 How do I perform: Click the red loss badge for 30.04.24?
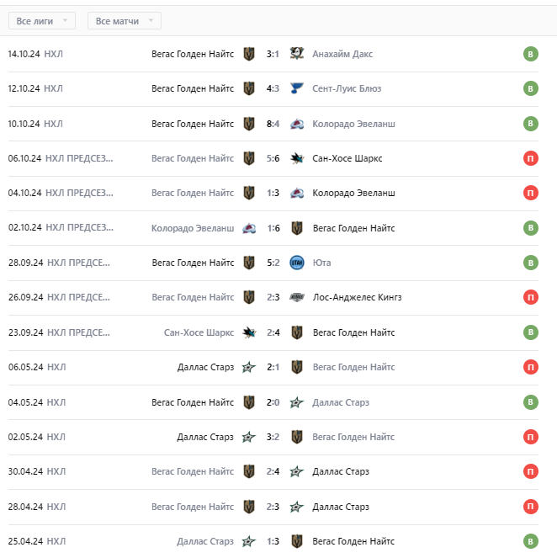pos(530,471)
